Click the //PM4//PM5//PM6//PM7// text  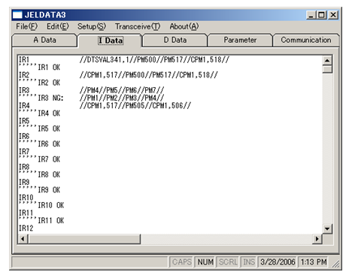(122, 90)
